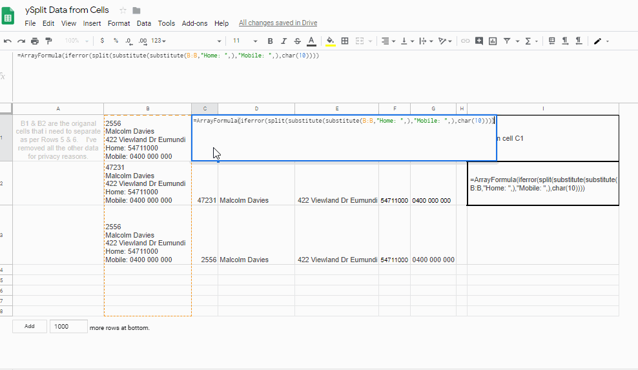Open the View menu
This screenshot has width=638, height=370.
coord(68,23)
